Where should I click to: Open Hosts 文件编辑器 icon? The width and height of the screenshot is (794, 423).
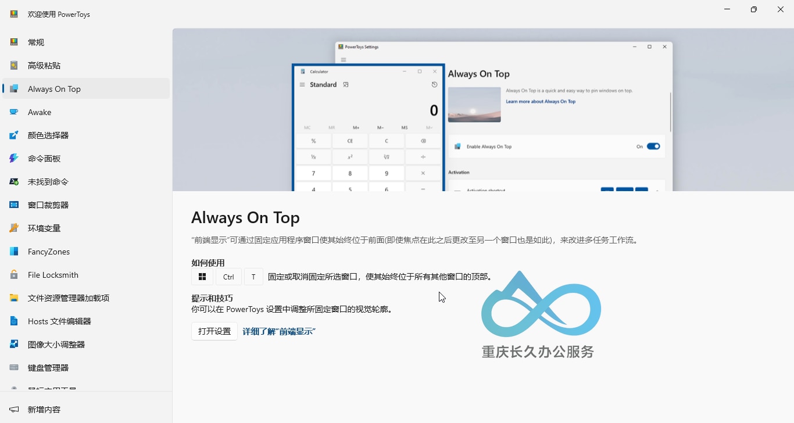(14, 321)
